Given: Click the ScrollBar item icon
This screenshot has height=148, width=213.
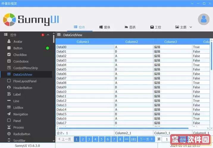Looking at the screenshot, I should click(x=9, y=140).
